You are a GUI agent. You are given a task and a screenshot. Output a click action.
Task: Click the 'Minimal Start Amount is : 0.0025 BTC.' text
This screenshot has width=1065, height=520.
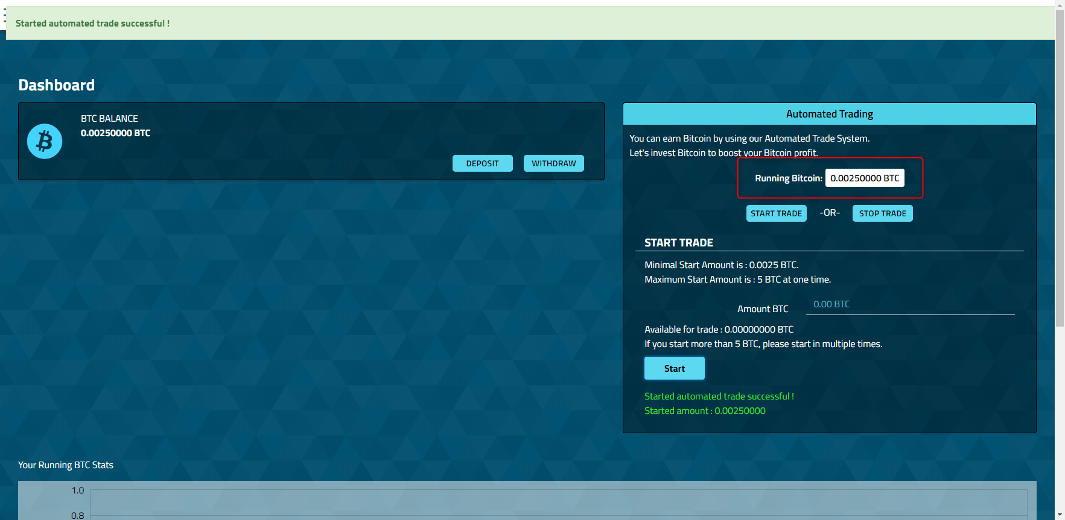(x=722, y=265)
